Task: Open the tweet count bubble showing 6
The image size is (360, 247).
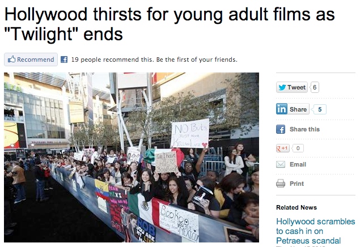Action: click(x=315, y=87)
